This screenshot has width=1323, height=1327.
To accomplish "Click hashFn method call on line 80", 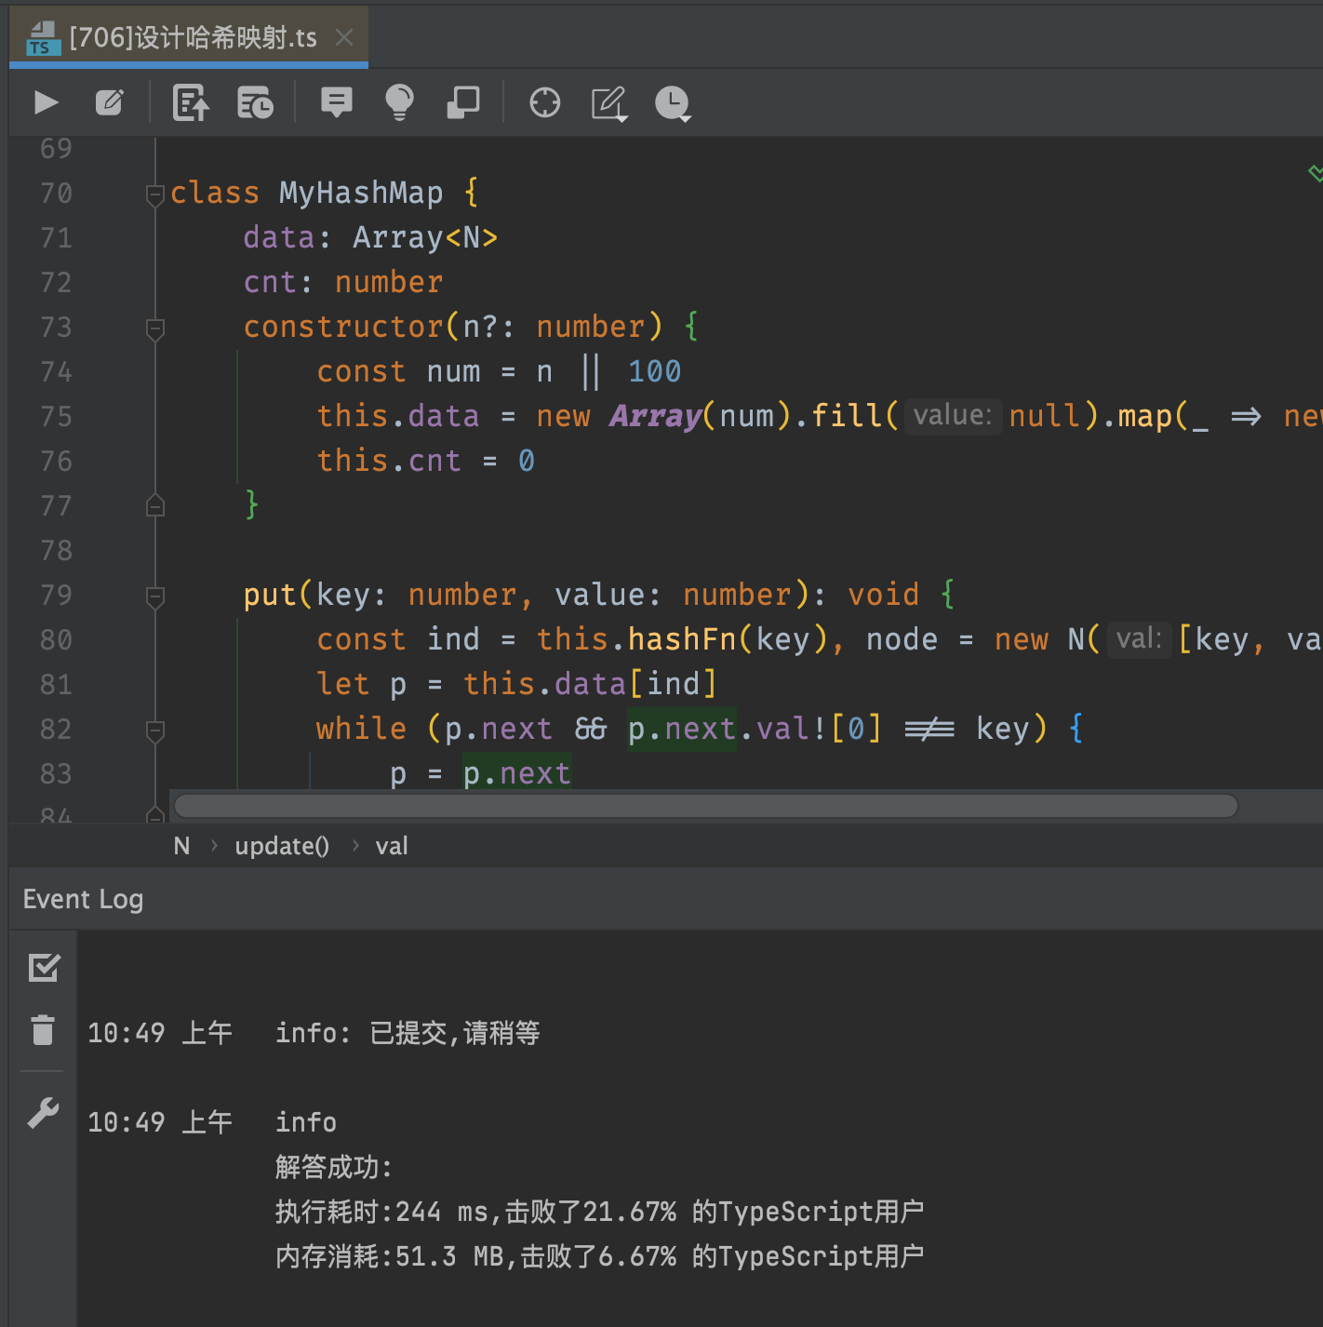I will tap(682, 639).
